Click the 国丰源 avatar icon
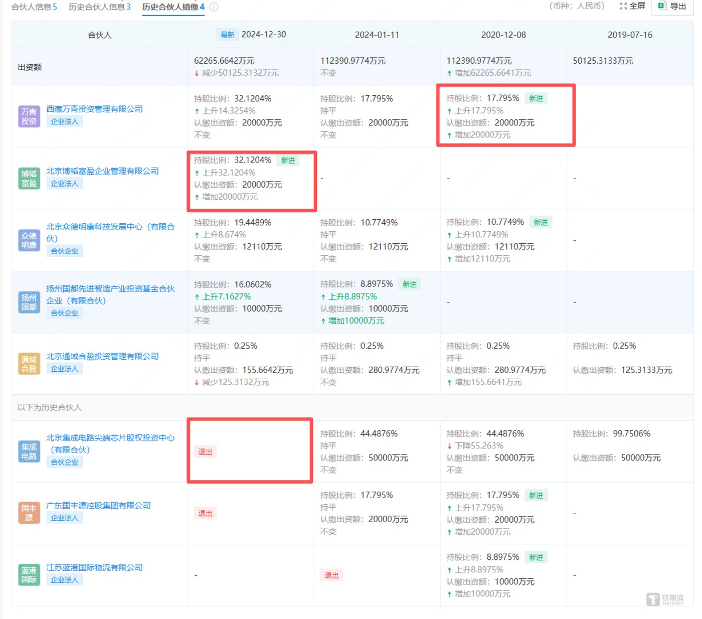Screen dimensions: 702x619 pos(29,512)
